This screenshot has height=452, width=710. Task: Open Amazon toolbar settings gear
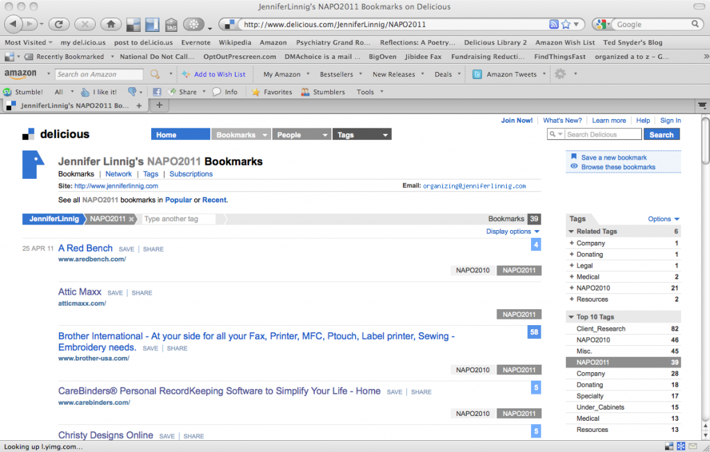coord(560,73)
